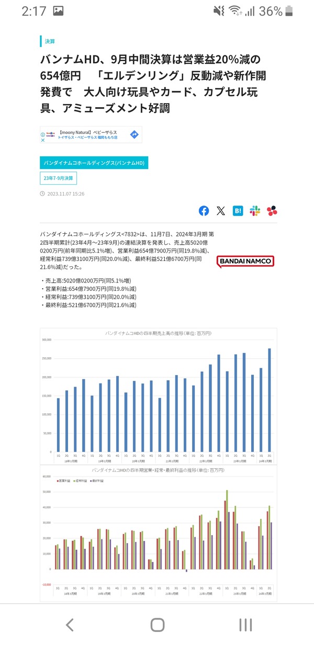Tap the Android back navigation button
This screenshot has height=645, width=314.
tap(69, 624)
